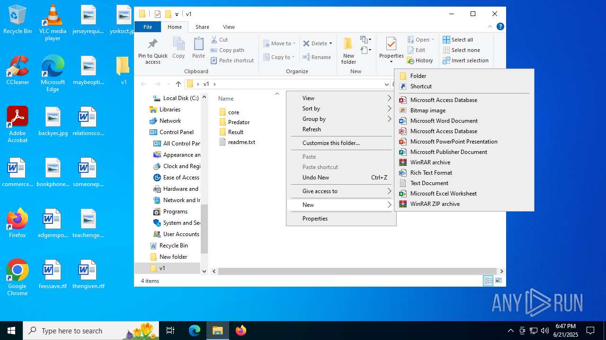Open the Recent locations dropdown arrow
606x340 pixels.
168,84
